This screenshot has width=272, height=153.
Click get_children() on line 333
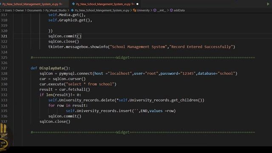pyautogui.click(x=187, y=100)
